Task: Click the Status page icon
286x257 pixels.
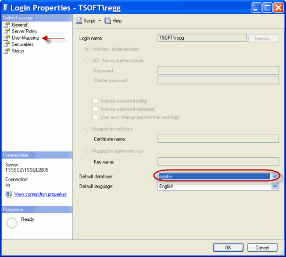Action: 6,51
